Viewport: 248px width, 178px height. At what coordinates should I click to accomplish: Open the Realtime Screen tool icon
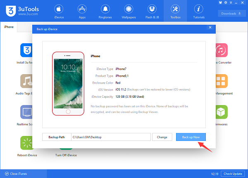pyautogui.click(x=26, y=112)
